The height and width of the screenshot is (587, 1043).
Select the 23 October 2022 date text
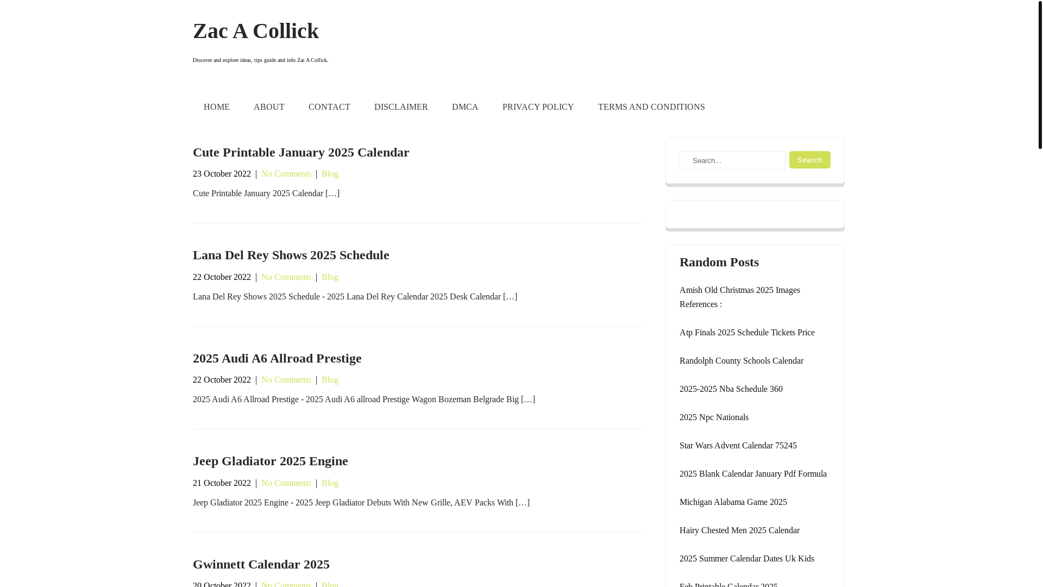point(222,174)
